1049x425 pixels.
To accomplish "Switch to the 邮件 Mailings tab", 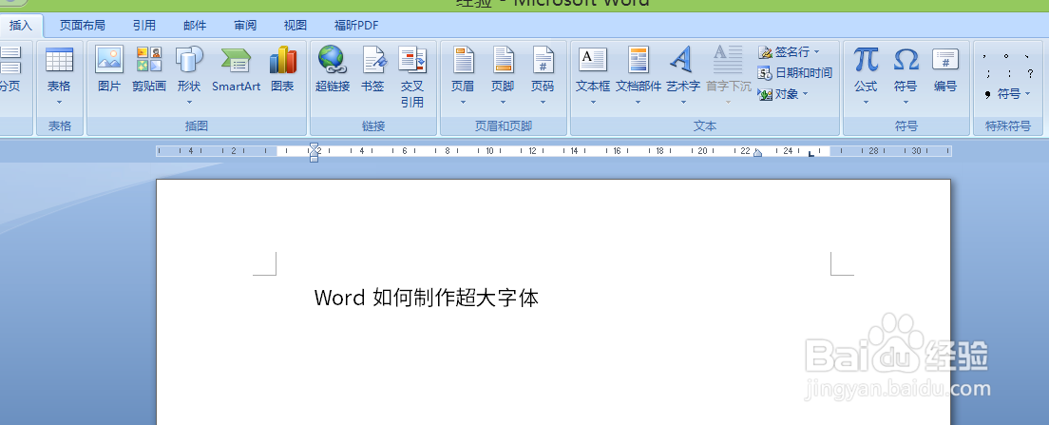I will (x=195, y=26).
